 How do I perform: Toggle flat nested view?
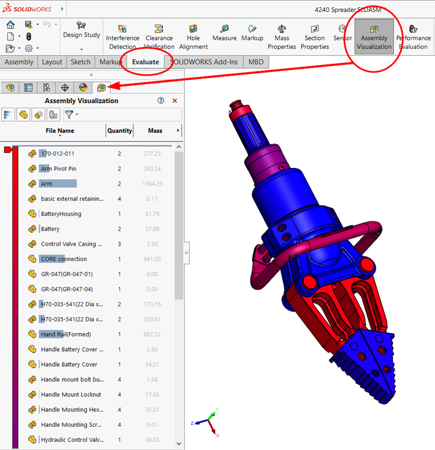[x=23, y=115]
